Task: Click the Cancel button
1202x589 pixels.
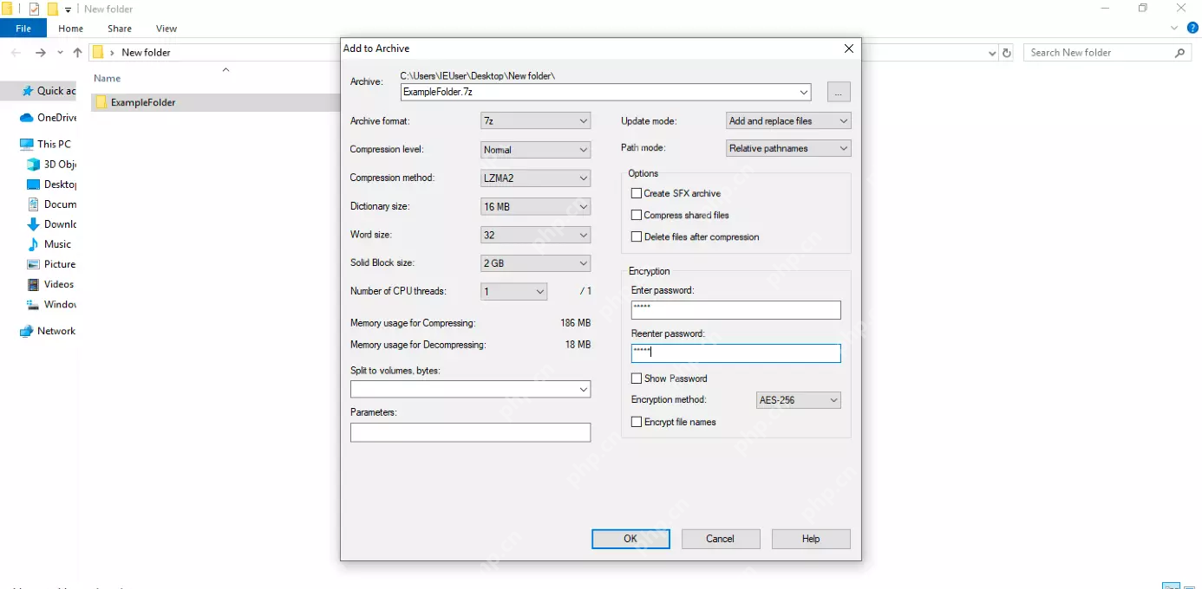Action: point(721,539)
